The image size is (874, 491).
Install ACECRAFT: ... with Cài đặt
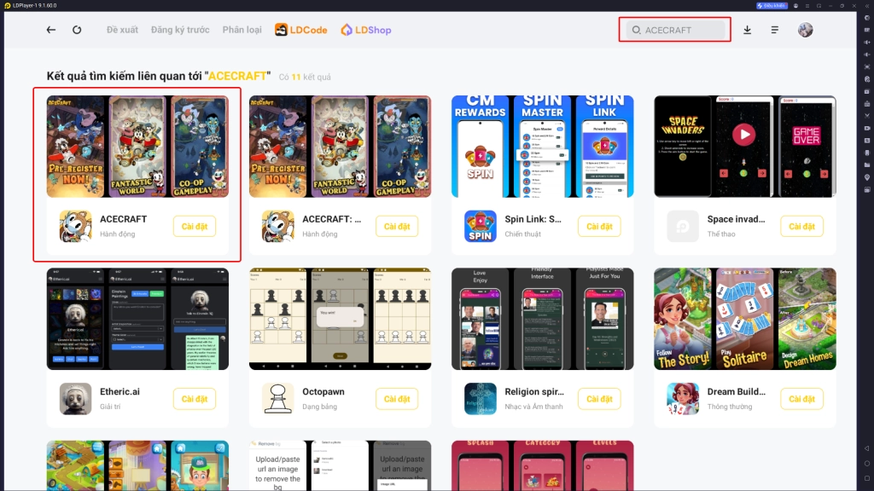click(397, 227)
